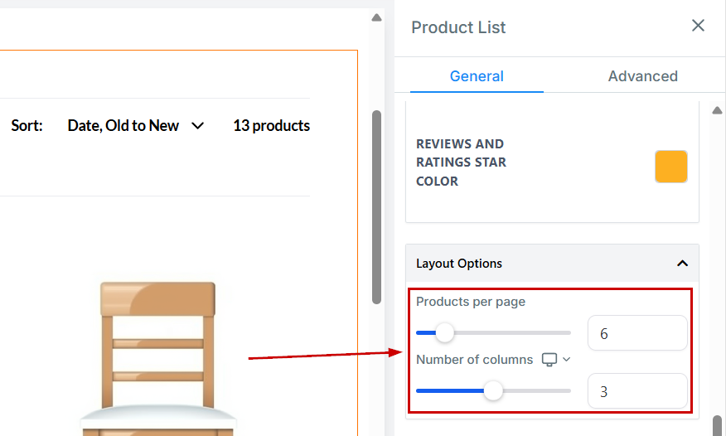Screen dimensions: 726x436
Task: Click the settings panel scrollbar thumb
Action: pos(717,424)
